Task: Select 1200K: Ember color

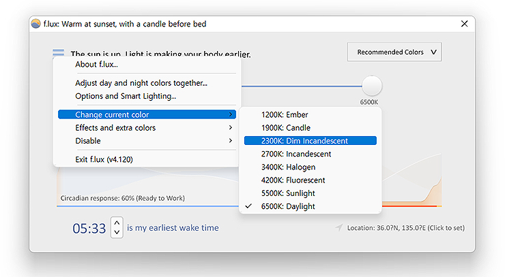Action: 310,114
